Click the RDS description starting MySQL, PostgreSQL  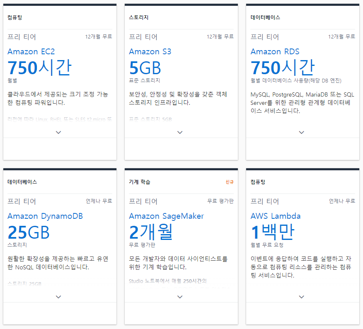302,103
